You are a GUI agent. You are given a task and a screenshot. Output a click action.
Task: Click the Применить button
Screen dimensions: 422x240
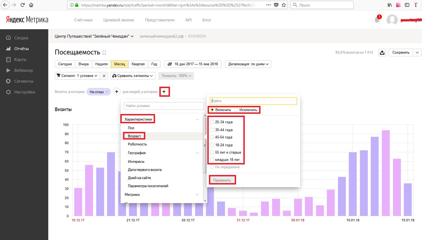point(222,180)
